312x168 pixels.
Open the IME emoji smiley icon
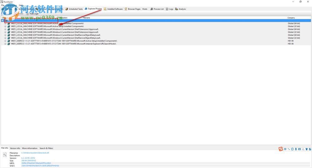tap(292, 149)
